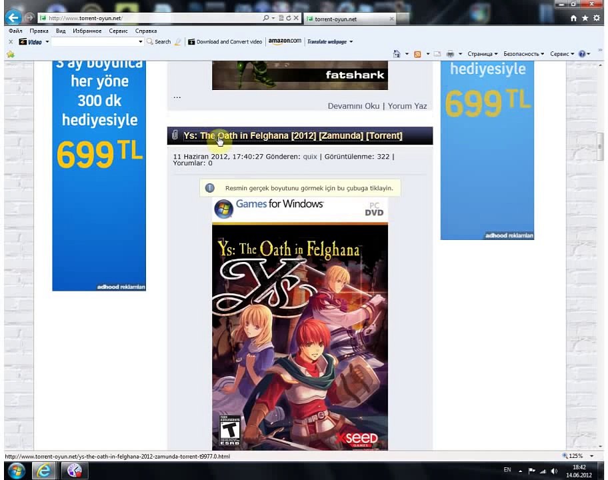
Task: Click the toolbar Search button
Action: pyautogui.click(x=159, y=42)
